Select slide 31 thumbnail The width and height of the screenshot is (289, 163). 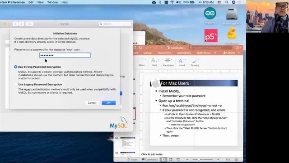coord(127,154)
